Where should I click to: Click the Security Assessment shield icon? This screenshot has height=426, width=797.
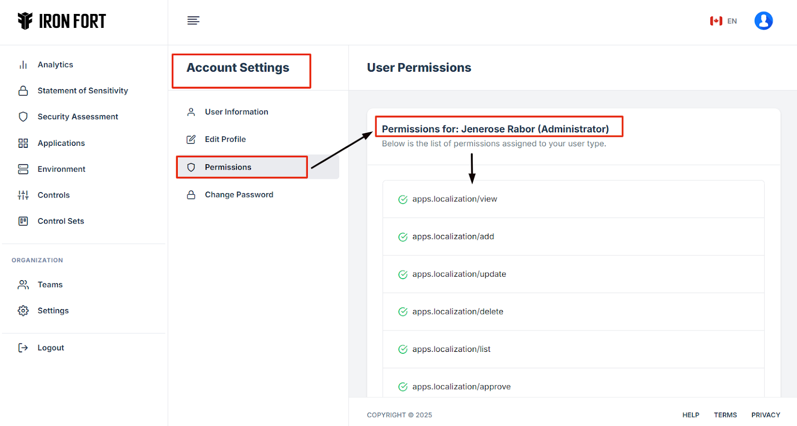click(x=23, y=116)
